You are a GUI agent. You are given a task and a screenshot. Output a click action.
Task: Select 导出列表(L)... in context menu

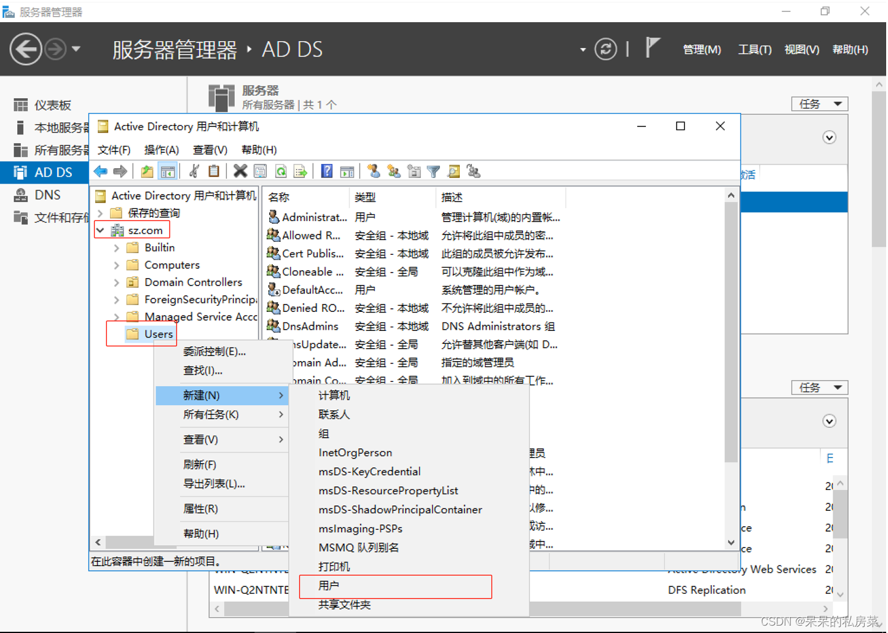click(x=221, y=484)
